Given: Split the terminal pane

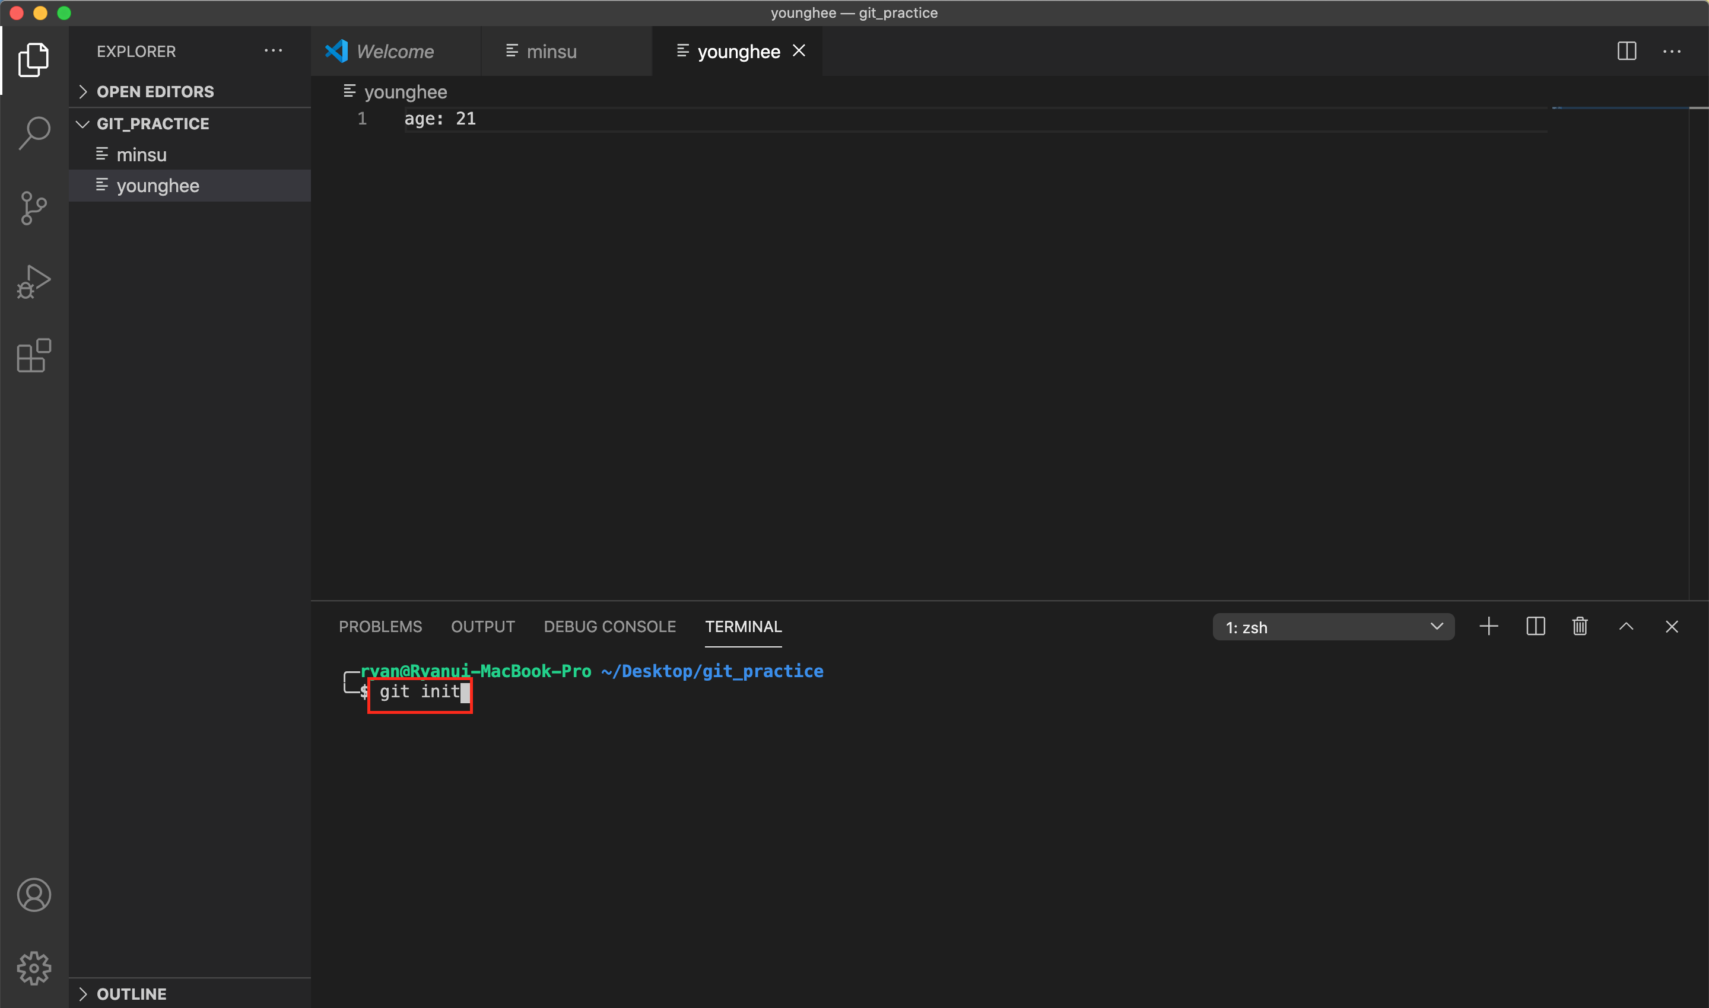Looking at the screenshot, I should [x=1535, y=626].
